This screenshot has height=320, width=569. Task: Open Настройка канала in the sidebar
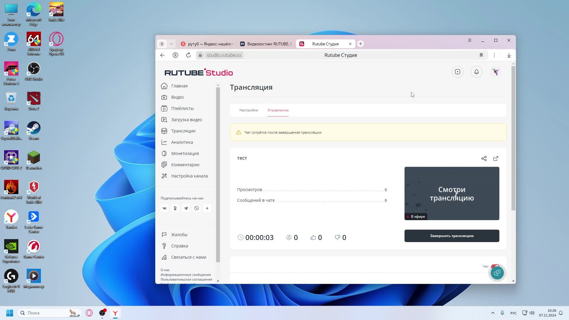point(184,176)
